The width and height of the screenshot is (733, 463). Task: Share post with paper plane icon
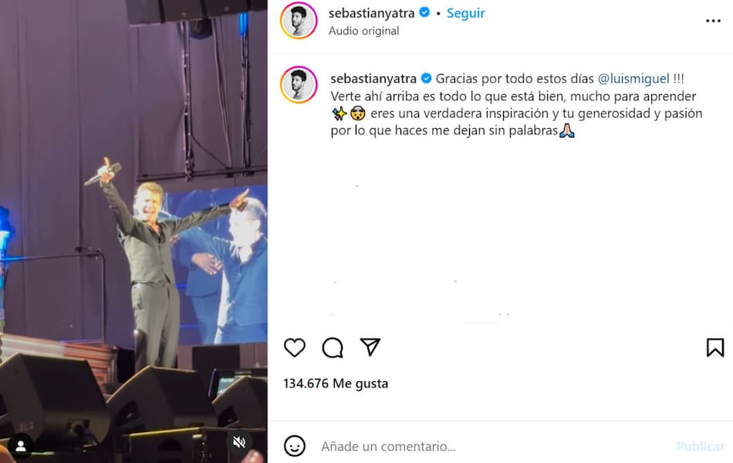[x=370, y=347]
